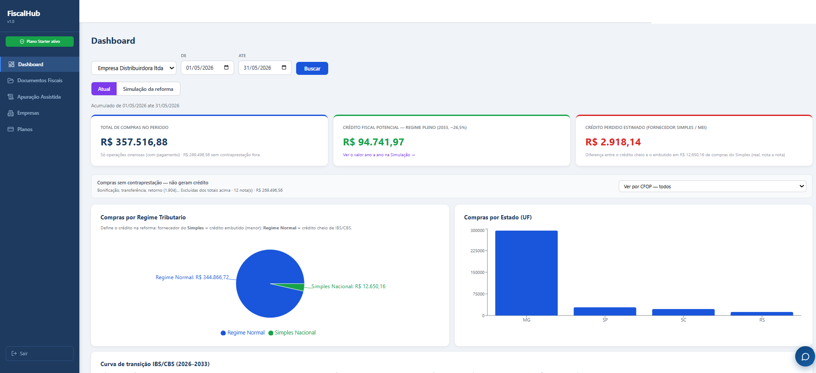Click Compras sem contraprestação notice text
The width and height of the screenshot is (816, 373).
153,183
